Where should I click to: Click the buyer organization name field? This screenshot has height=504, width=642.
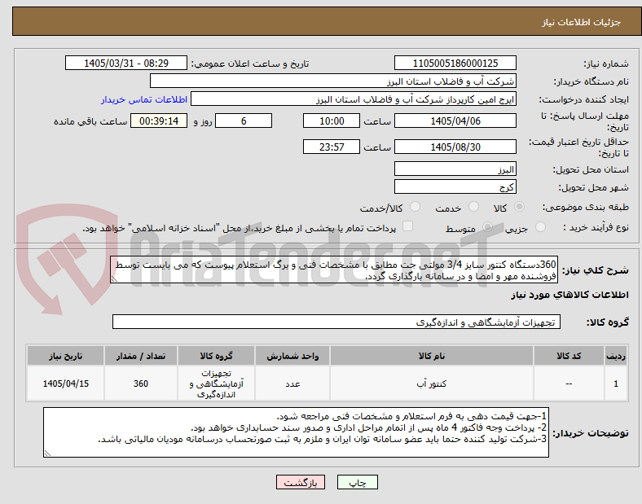[x=333, y=81]
